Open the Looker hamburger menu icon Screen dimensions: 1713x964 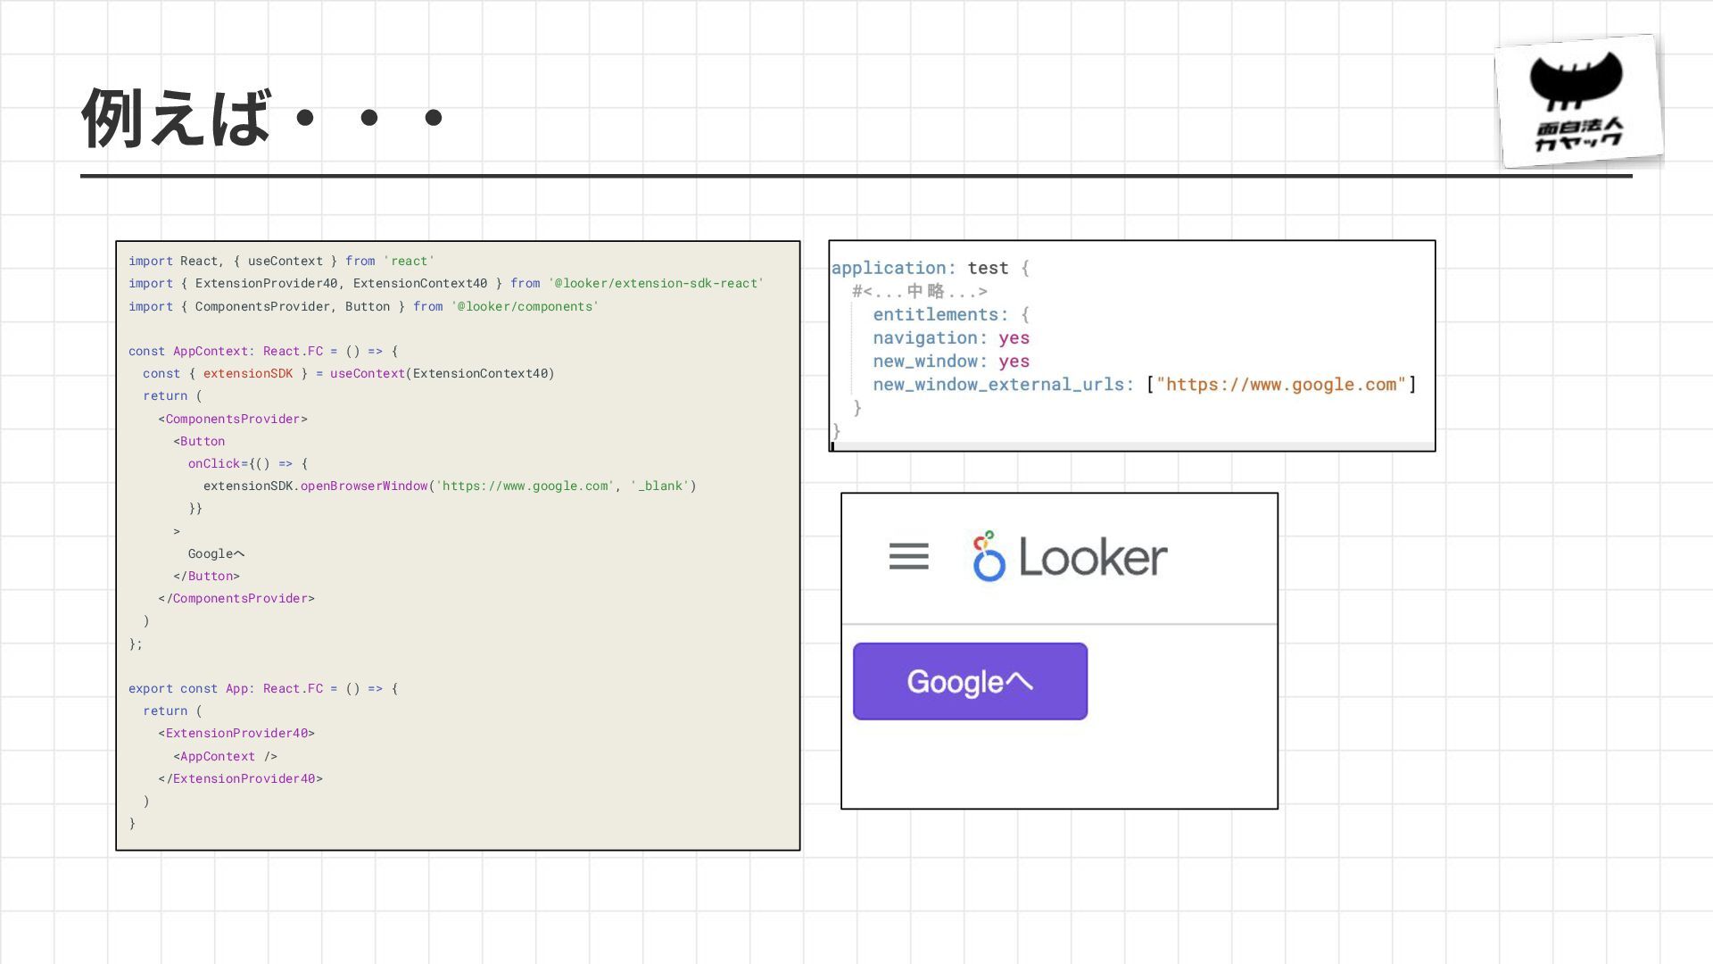[908, 556]
